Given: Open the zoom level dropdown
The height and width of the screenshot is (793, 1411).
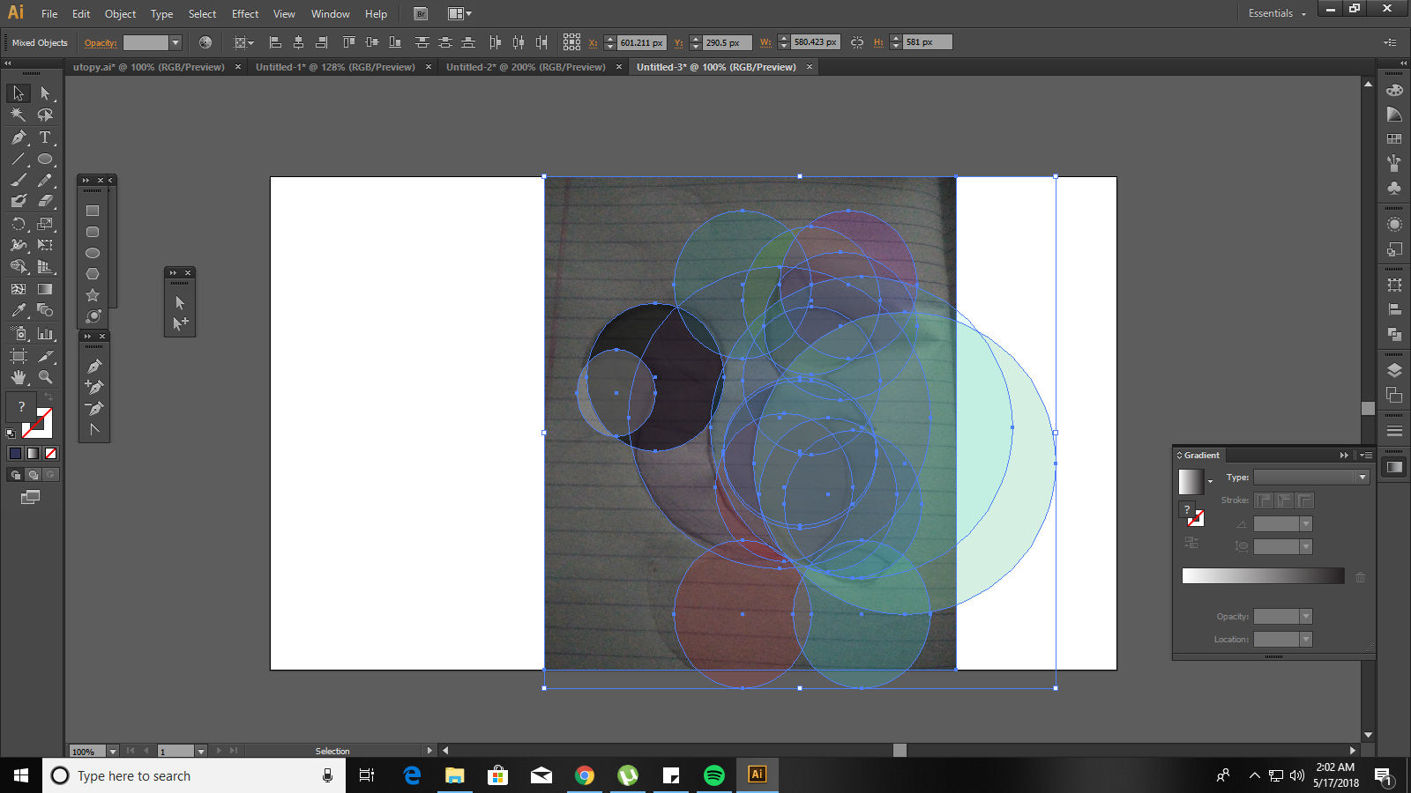Looking at the screenshot, I should click(113, 752).
